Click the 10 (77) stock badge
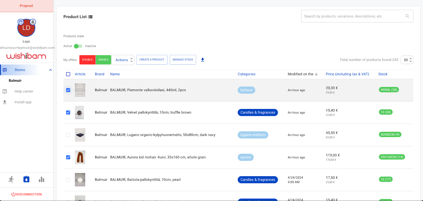423x201 pixels. point(386,179)
